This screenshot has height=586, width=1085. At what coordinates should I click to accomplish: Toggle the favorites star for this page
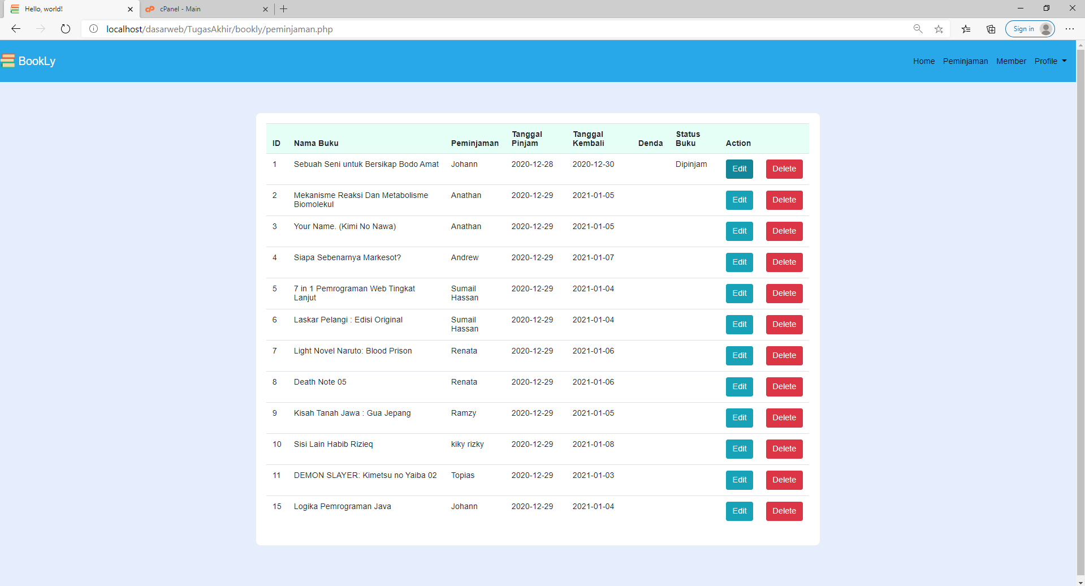(939, 29)
